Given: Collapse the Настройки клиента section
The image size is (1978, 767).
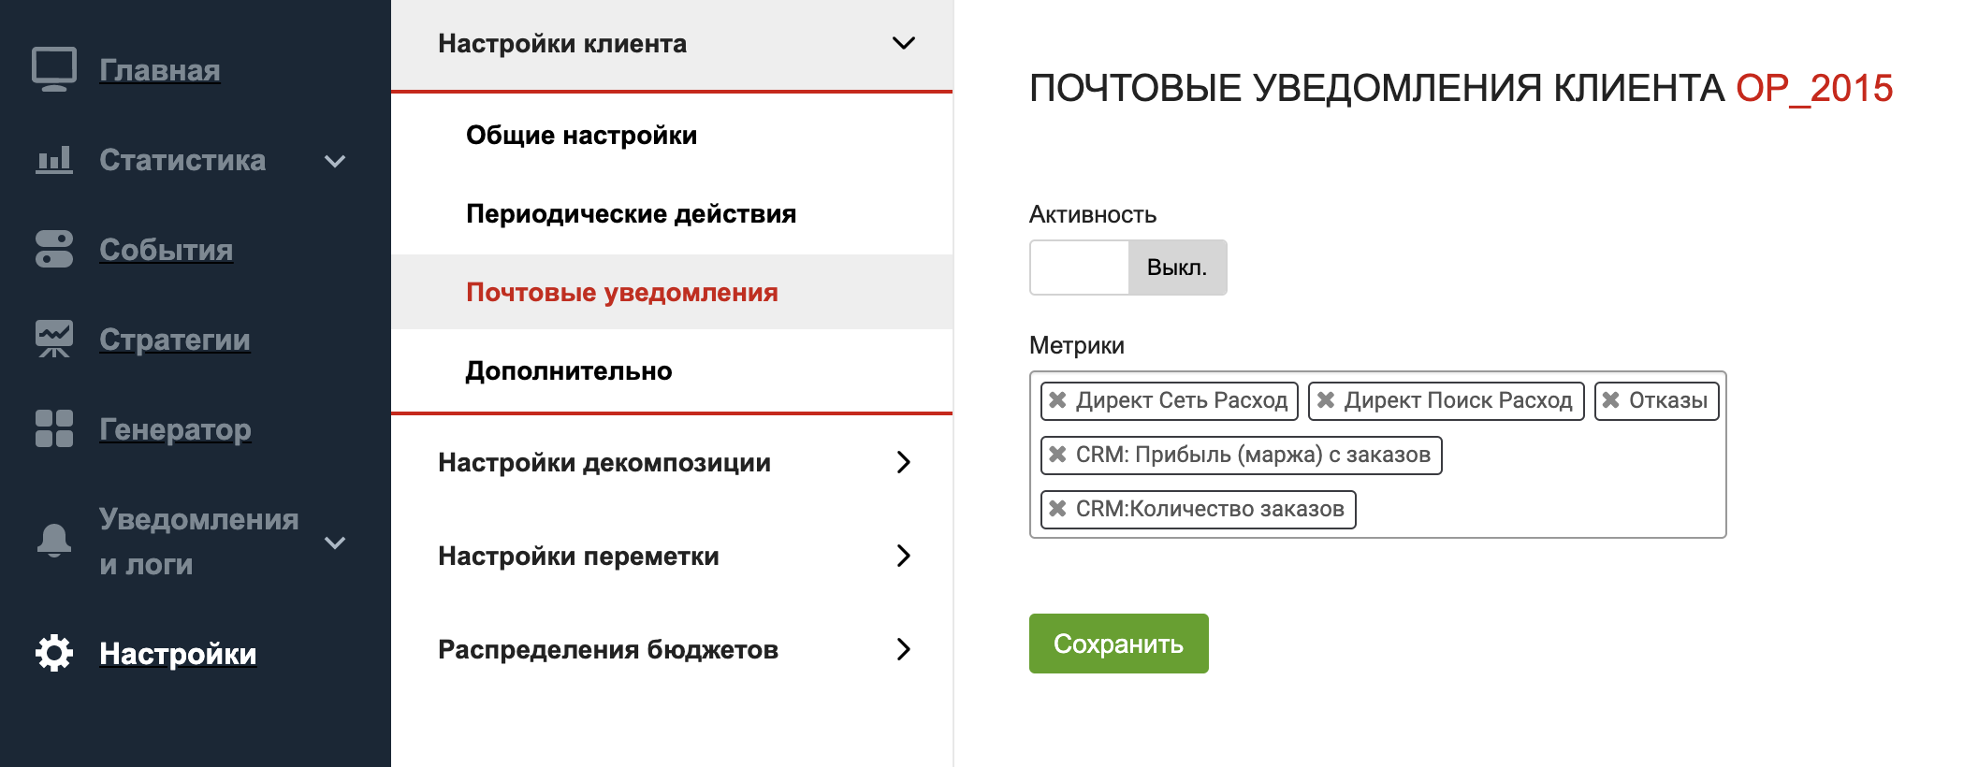Looking at the screenshot, I should pyautogui.click(x=903, y=44).
